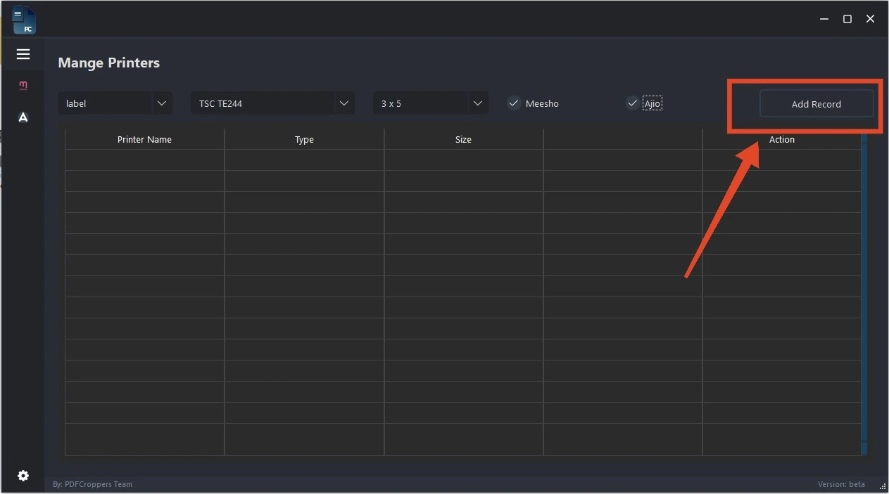Select the first empty row under Printer Name
Screen dimensions: 889x494
pyautogui.click(x=144, y=160)
